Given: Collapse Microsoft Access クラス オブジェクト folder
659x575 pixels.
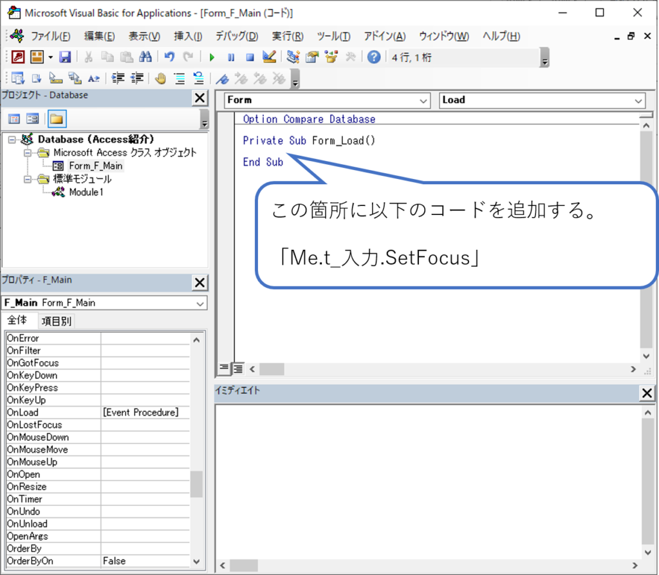Looking at the screenshot, I should pyautogui.click(x=28, y=153).
